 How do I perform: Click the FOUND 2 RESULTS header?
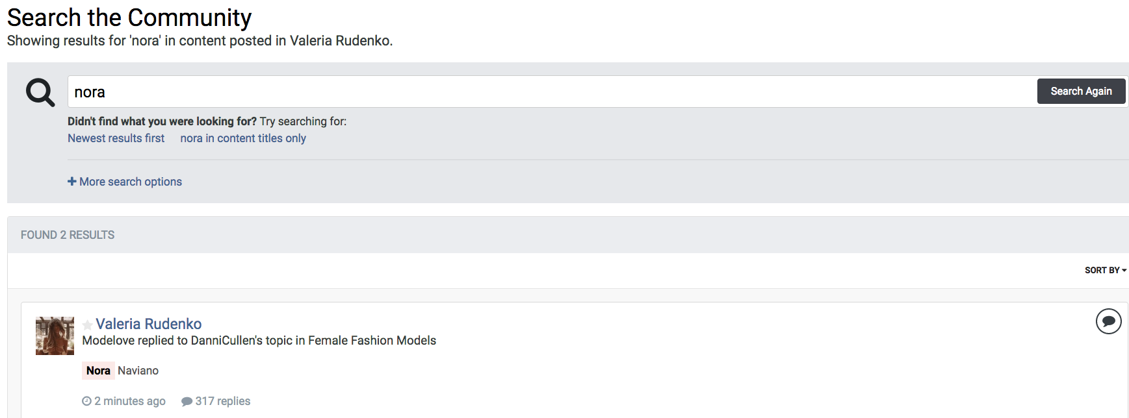pos(68,235)
